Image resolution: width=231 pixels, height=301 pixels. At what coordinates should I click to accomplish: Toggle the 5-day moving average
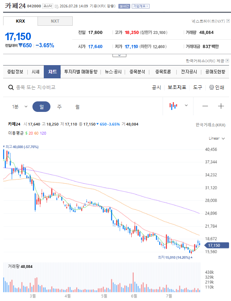(x=26, y=133)
